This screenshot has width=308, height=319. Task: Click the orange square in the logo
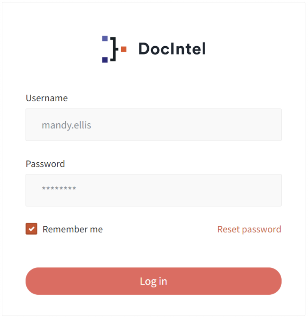[x=124, y=49]
